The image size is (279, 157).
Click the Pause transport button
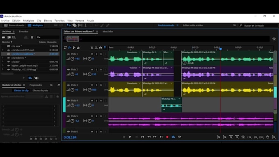[x=137, y=137]
